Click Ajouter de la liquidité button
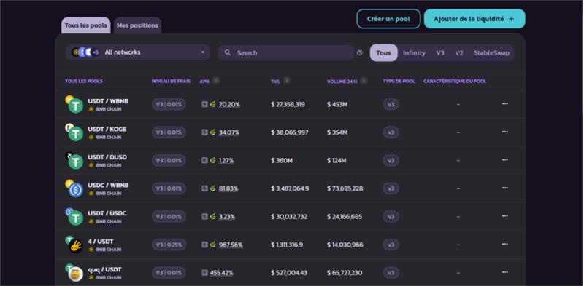584x286 pixels. (474, 19)
